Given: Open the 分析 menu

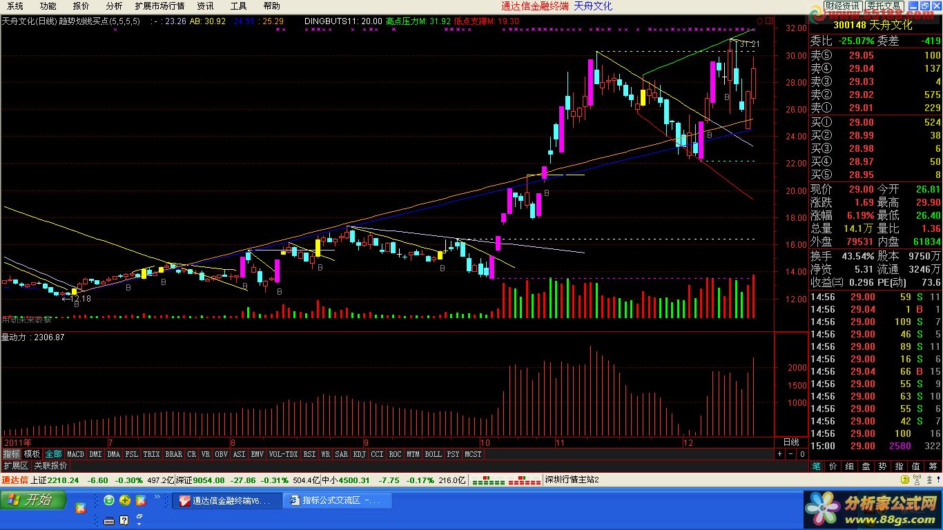Looking at the screenshot, I should 114,6.
